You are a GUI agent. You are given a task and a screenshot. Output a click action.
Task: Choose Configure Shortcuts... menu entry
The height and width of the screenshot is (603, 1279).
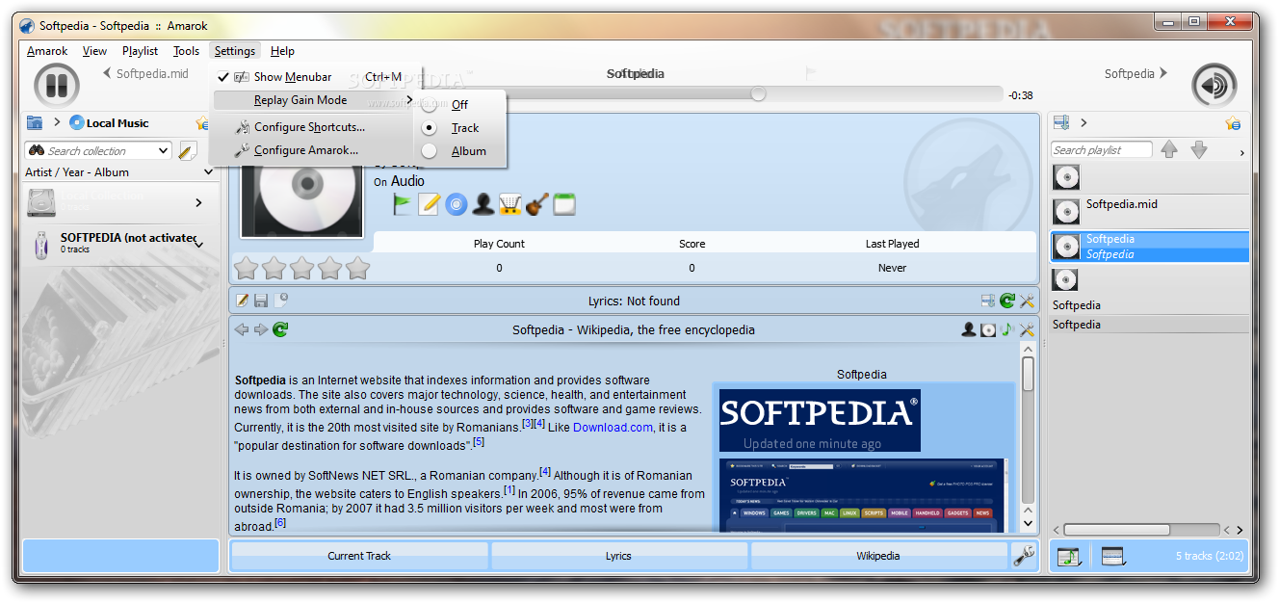pos(310,127)
